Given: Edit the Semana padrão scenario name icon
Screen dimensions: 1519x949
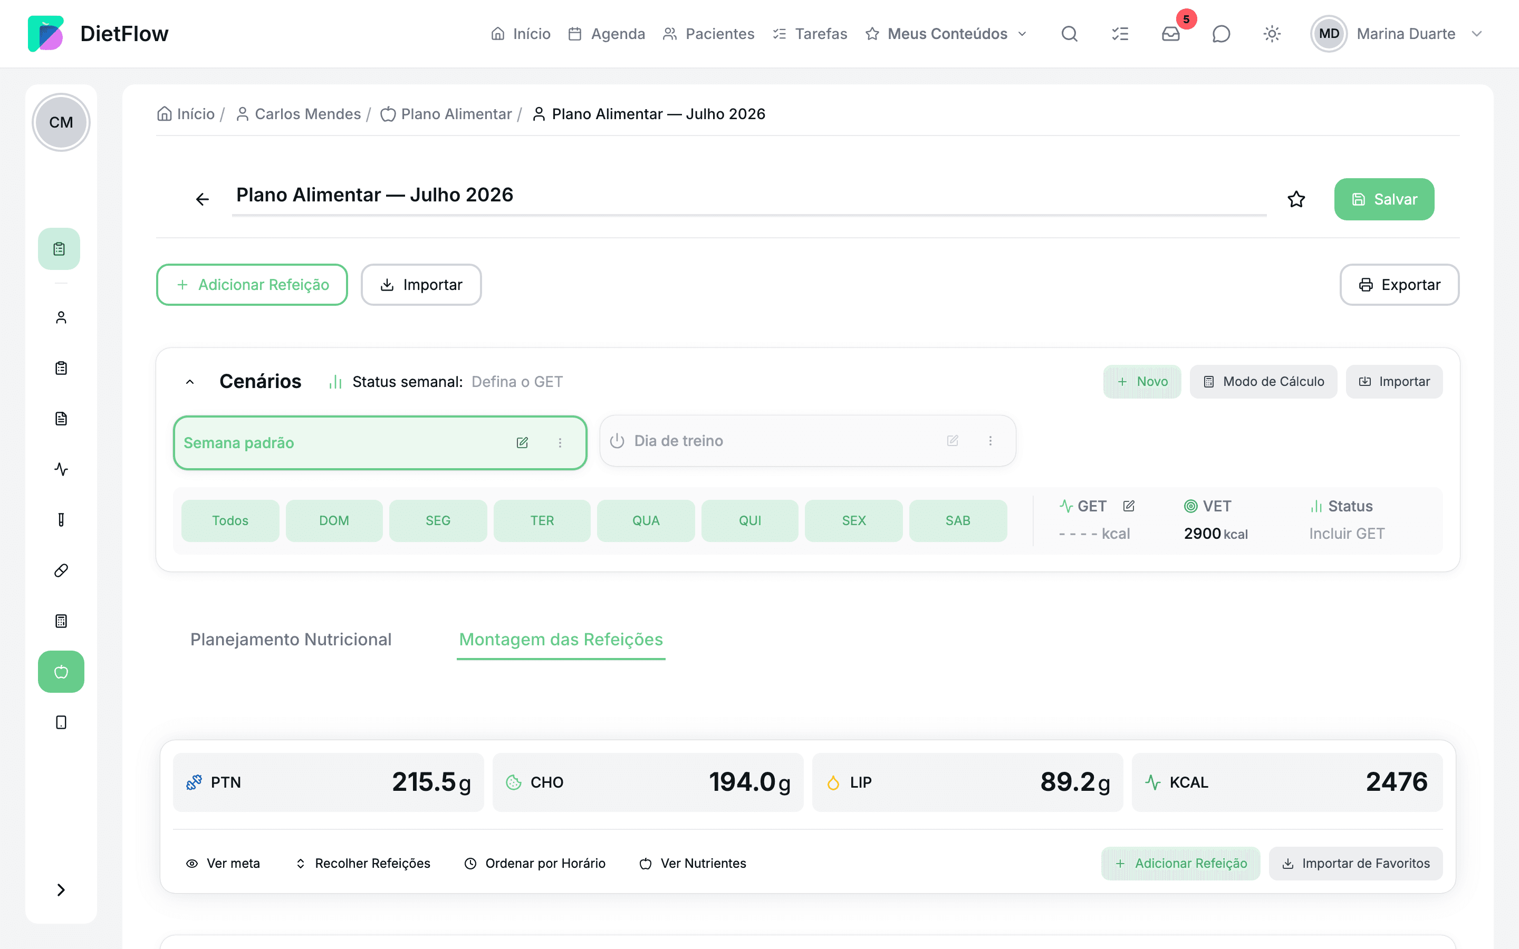Looking at the screenshot, I should click(522, 443).
